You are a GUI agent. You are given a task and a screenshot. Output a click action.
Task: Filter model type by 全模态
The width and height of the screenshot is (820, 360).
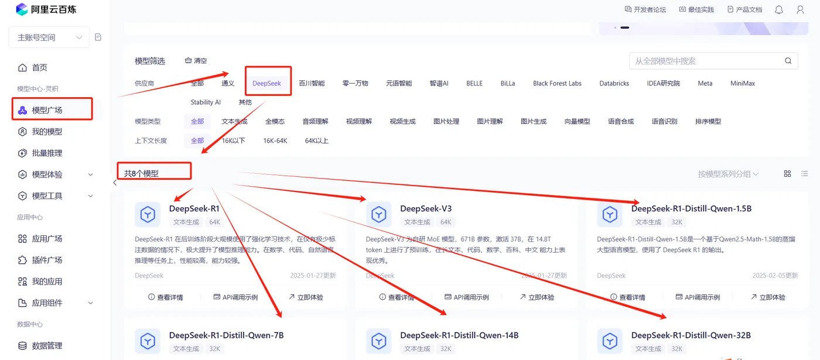275,122
